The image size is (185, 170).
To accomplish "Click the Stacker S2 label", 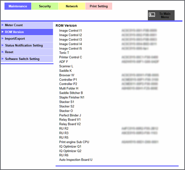I will 67,106.
